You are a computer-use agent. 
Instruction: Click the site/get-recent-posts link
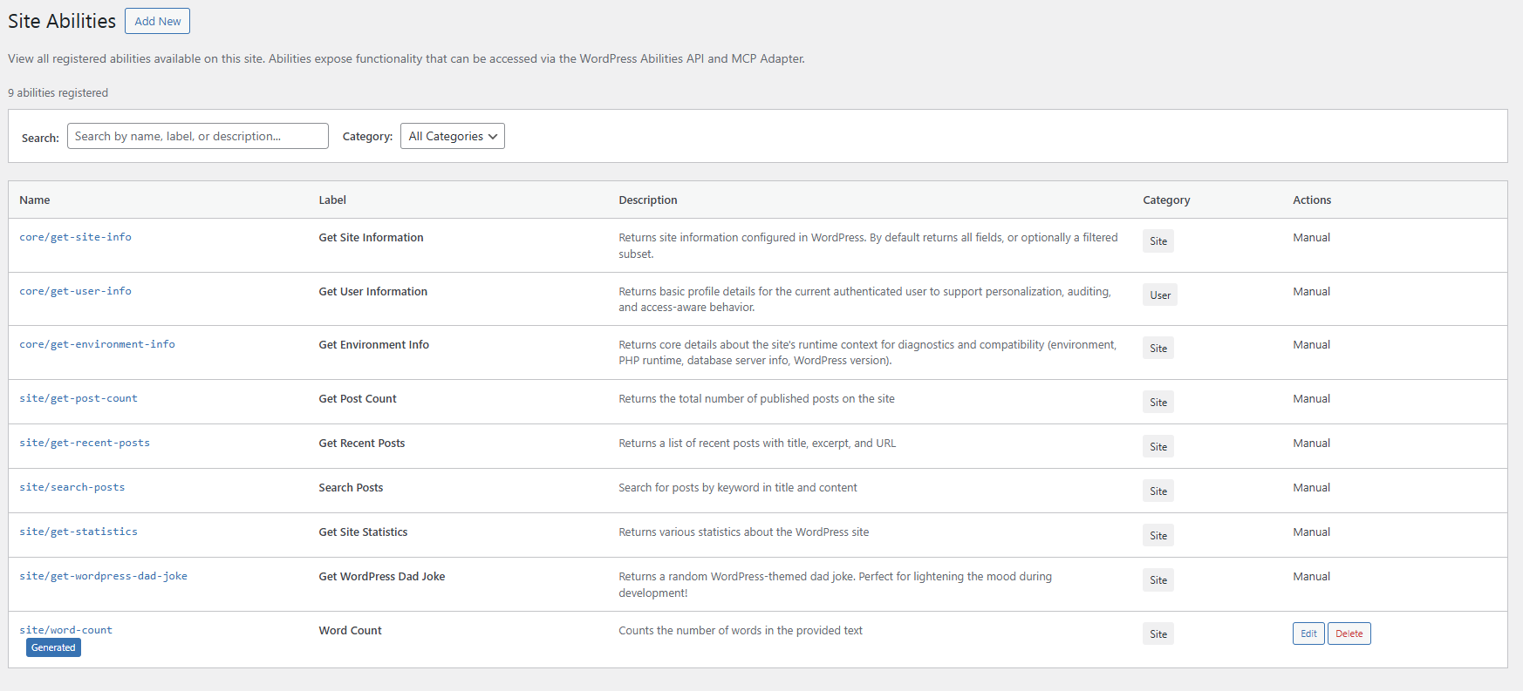pos(85,443)
